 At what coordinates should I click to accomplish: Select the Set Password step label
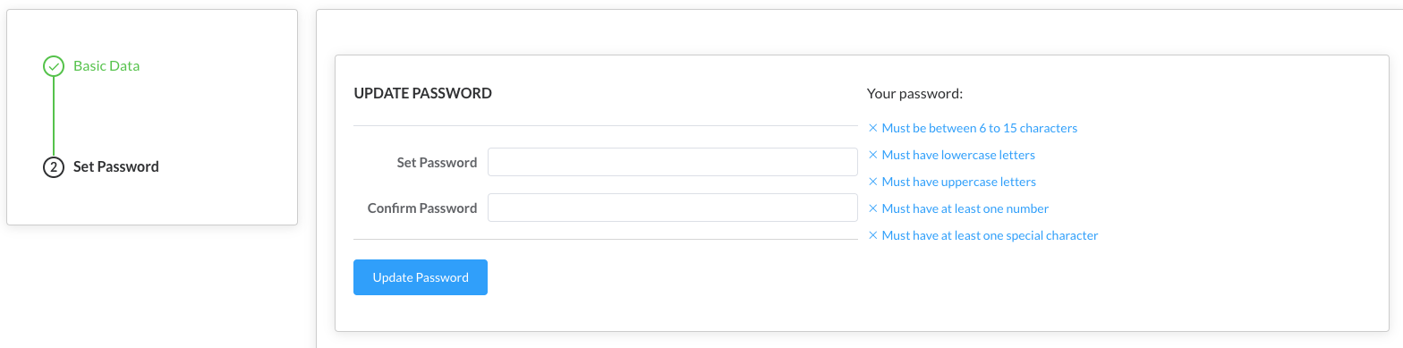pos(116,166)
